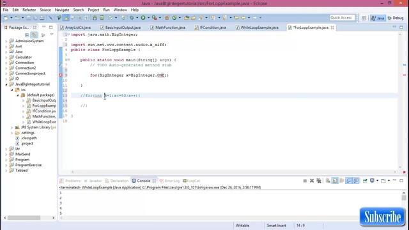Viewport: 409px width, 230px height.
Task: Click Remove Launch X icon in console
Action: tap(312, 181)
